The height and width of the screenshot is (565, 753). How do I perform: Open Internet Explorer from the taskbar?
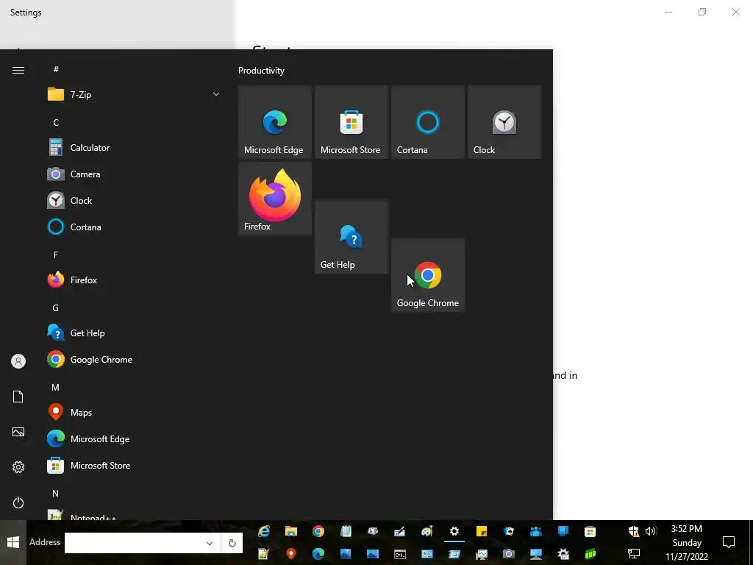264,531
